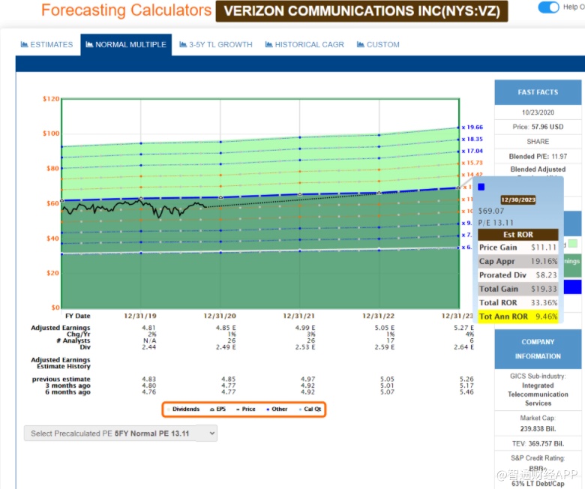This screenshot has height=489, width=585.
Task: Toggle the Other legend item
Action: pyautogui.click(x=277, y=409)
